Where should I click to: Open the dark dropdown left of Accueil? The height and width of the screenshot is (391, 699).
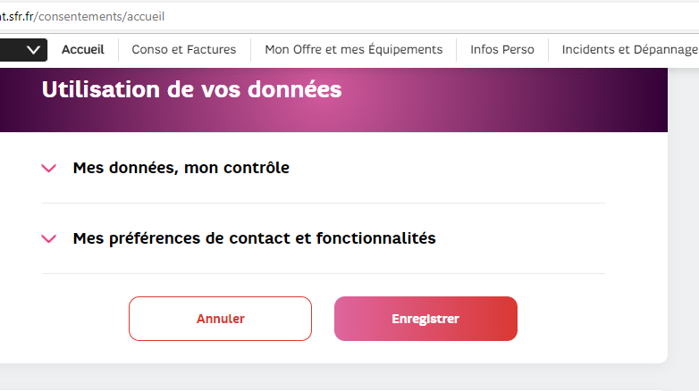(x=23, y=50)
